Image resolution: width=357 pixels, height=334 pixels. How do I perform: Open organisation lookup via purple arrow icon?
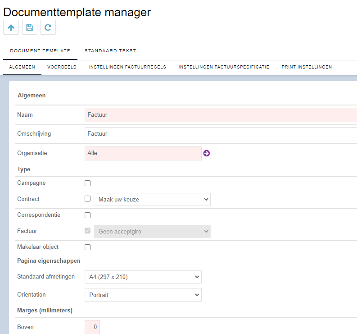pos(207,153)
